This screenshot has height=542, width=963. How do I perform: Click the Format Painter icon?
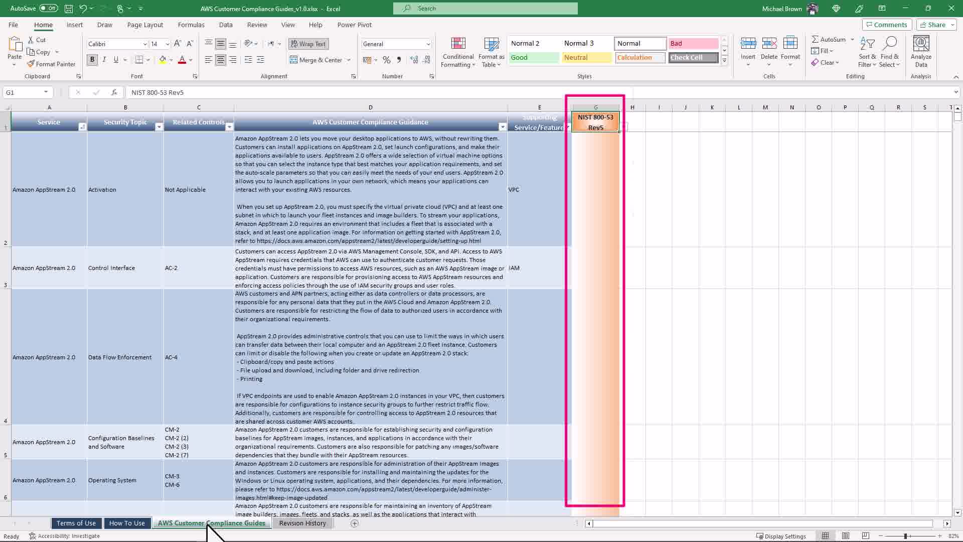[x=31, y=64]
